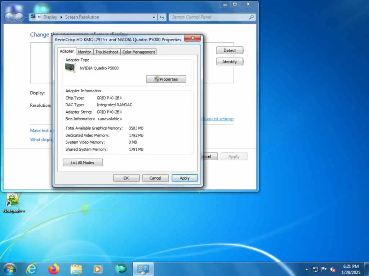Viewport: 369px width, 276px height.
Task: Select the '3583 MB' total graphics memory value
Action: pyautogui.click(x=136, y=128)
